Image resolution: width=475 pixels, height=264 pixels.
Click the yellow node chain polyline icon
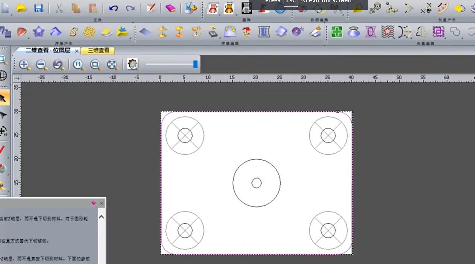[392, 9]
